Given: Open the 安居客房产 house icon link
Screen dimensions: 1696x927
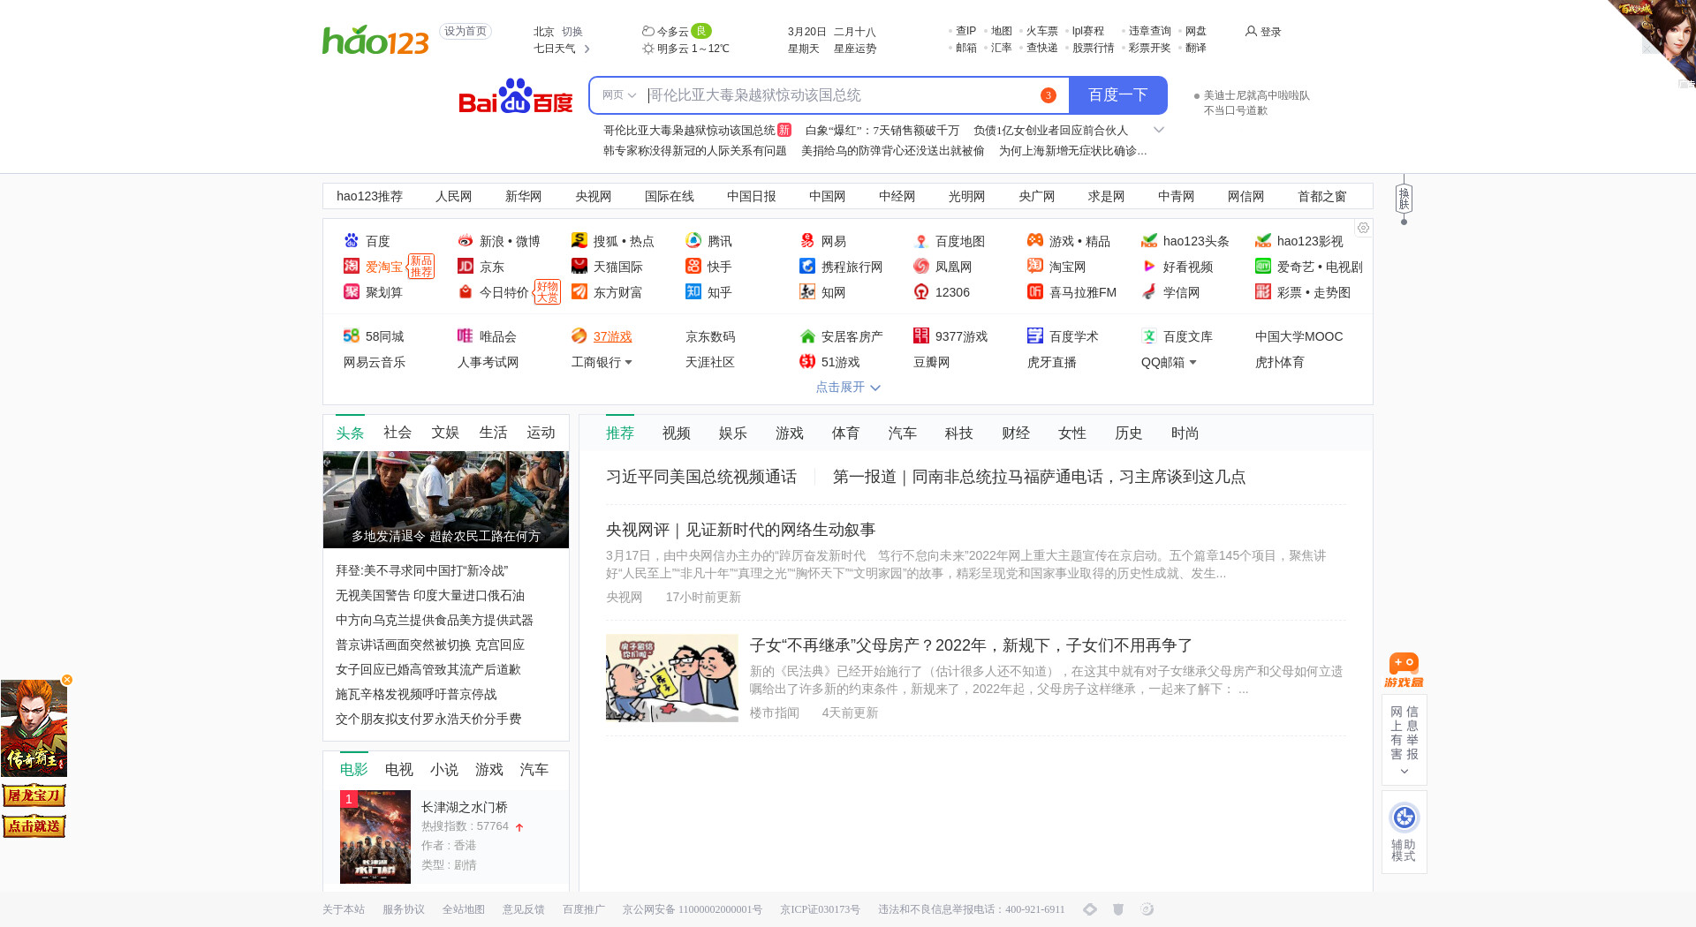Looking at the screenshot, I should 807,335.
